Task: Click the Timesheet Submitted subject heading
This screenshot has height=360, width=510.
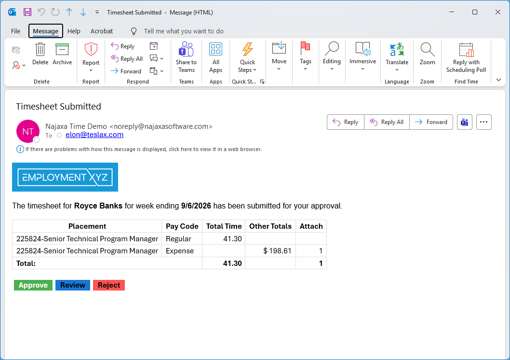Action: point(58,107)
